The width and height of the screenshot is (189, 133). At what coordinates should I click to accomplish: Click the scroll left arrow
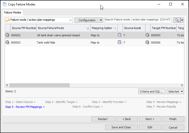tap(7, 85)
